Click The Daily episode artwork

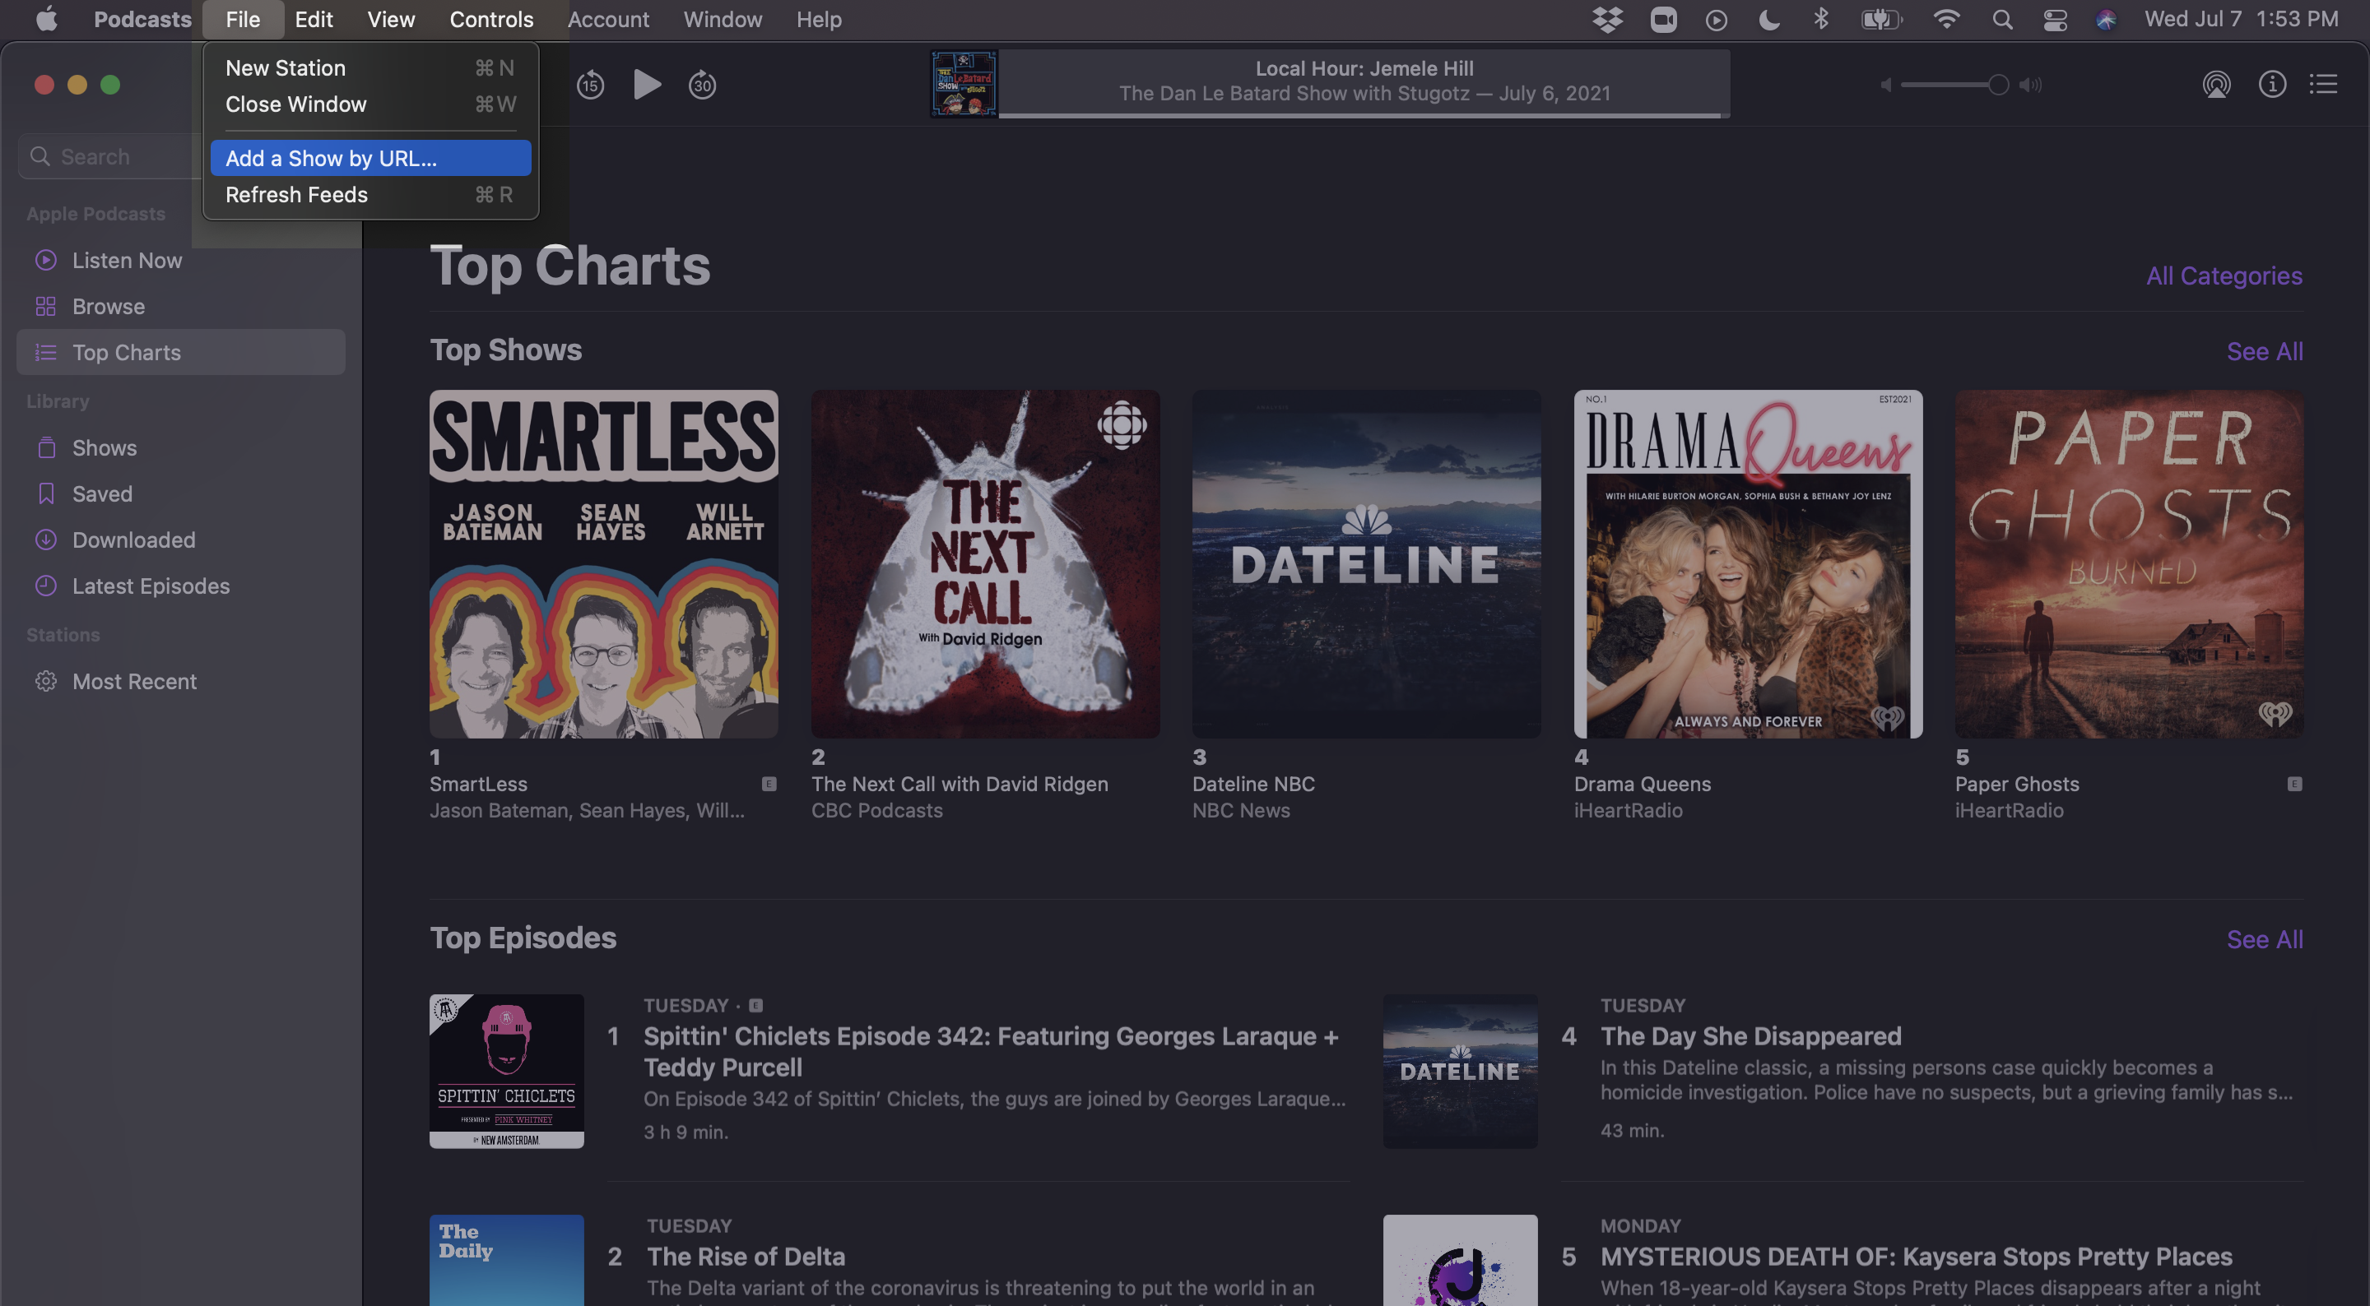coord(506,1260)
